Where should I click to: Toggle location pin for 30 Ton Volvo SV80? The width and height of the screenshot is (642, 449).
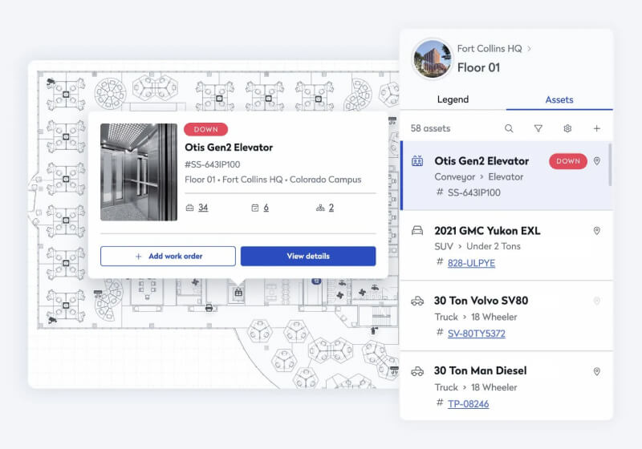point(596,301)
